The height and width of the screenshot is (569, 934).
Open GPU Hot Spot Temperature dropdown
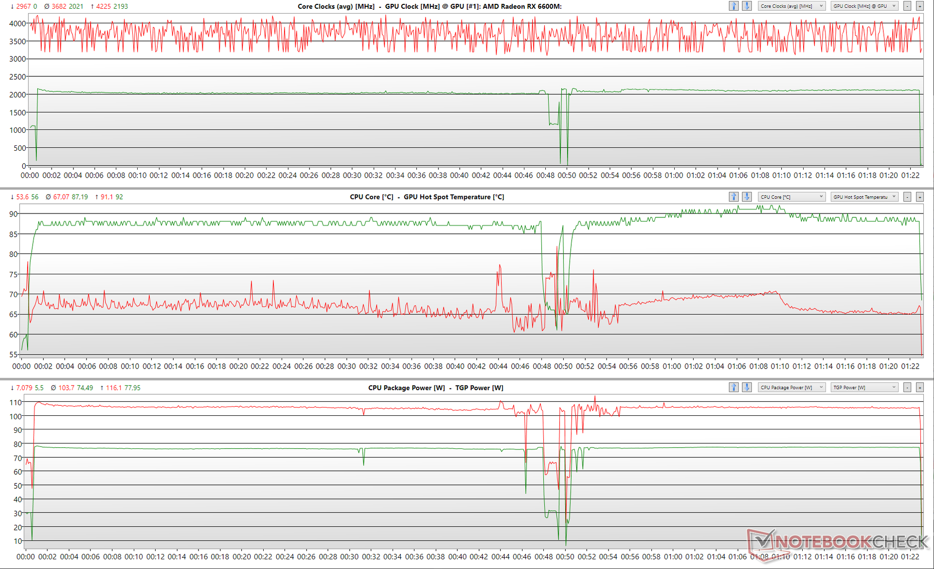click(864, 197)
